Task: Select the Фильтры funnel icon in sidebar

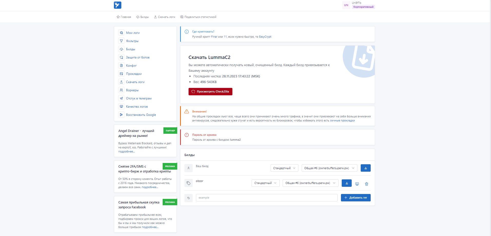Action: pos(121,41)
